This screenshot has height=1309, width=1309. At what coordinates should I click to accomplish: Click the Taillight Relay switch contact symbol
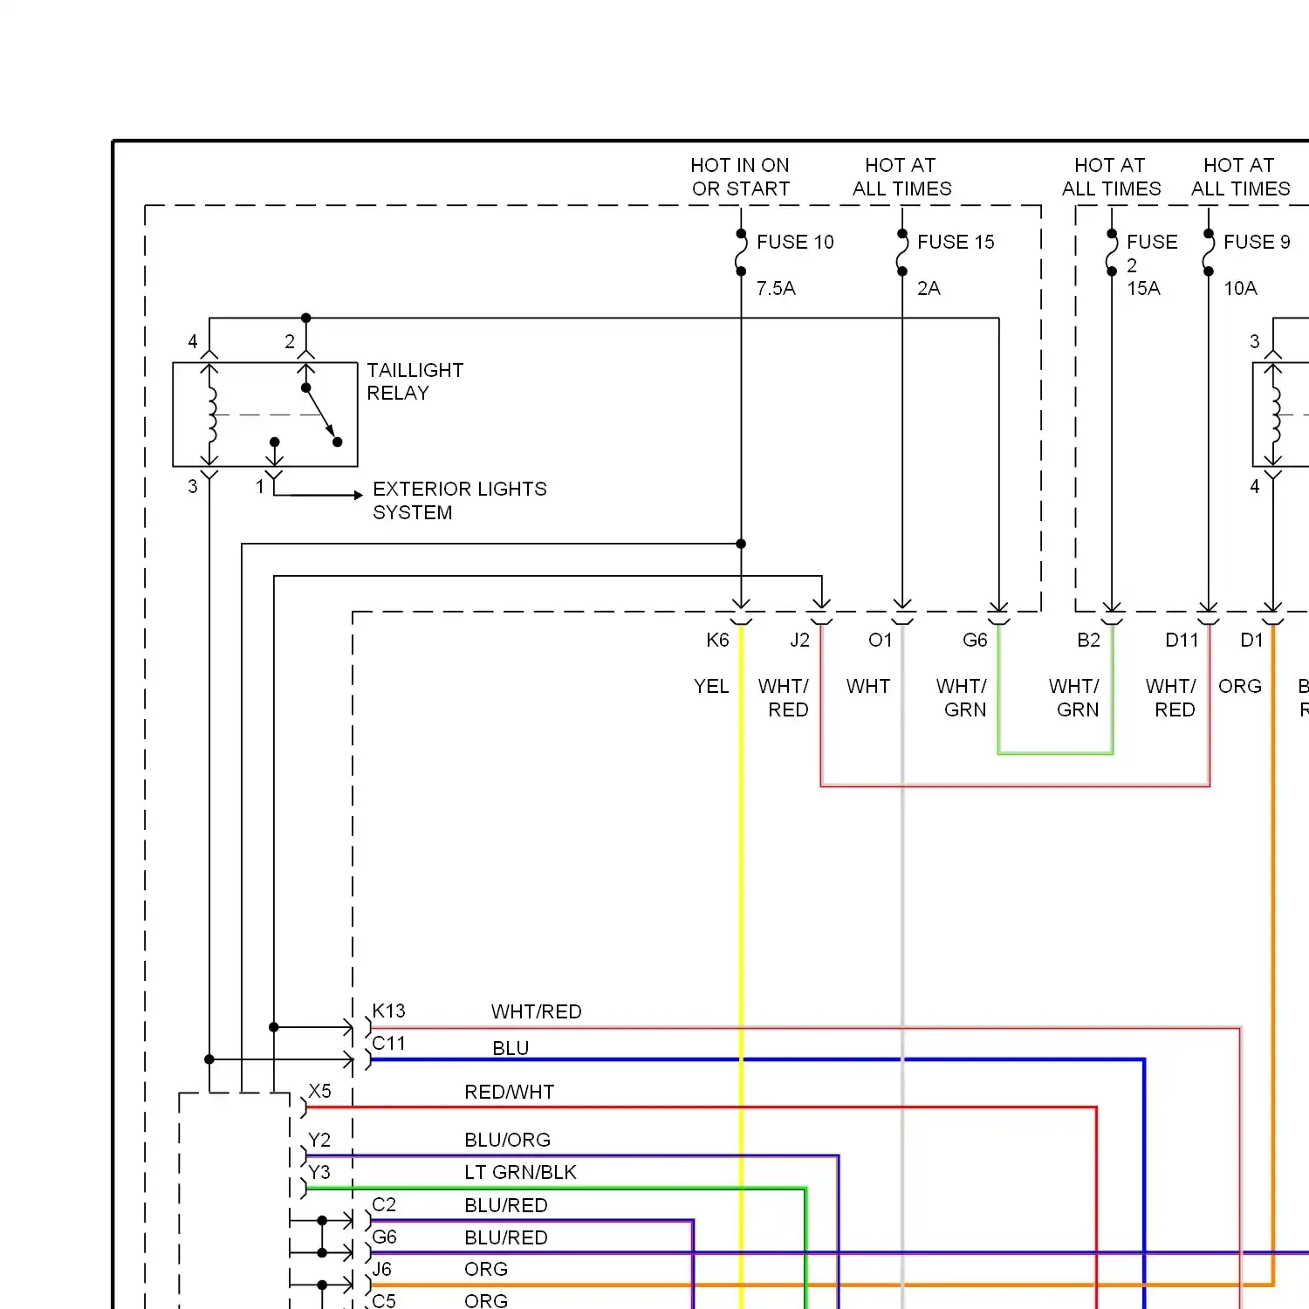(320, 415)
